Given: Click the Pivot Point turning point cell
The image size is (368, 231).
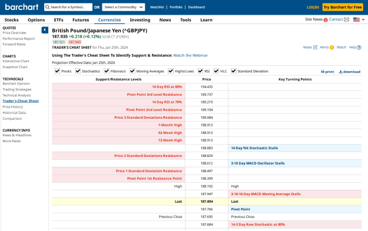Looking at the screenshot, I should (295, 209).
